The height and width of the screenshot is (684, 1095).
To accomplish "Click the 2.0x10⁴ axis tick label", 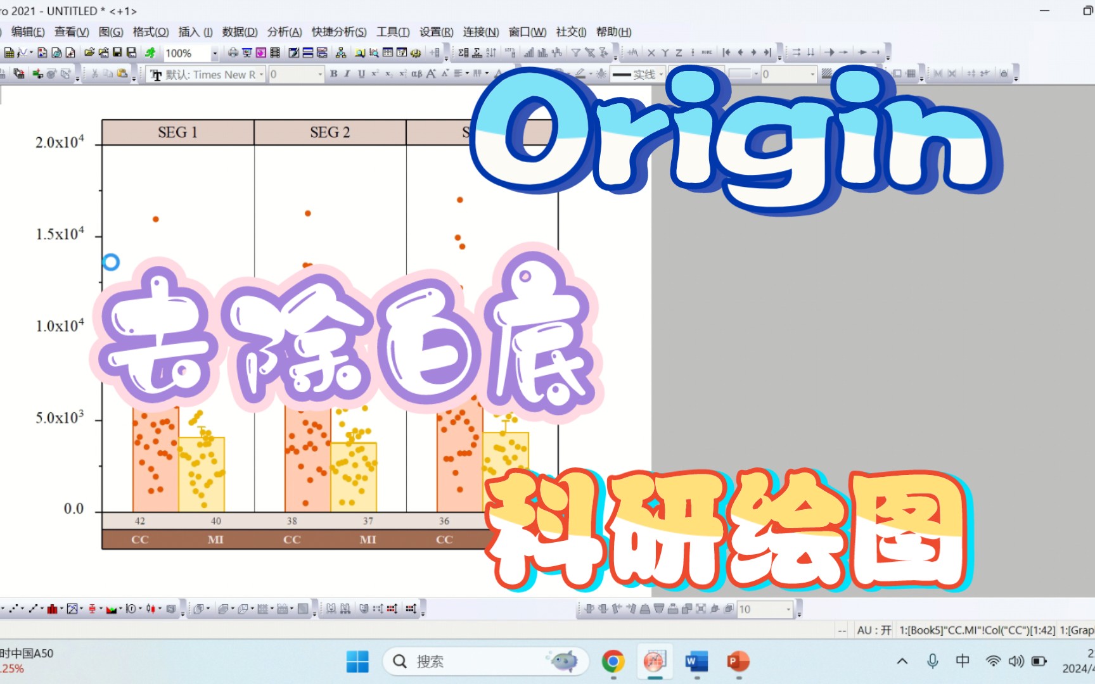I will tap(60, 141).
